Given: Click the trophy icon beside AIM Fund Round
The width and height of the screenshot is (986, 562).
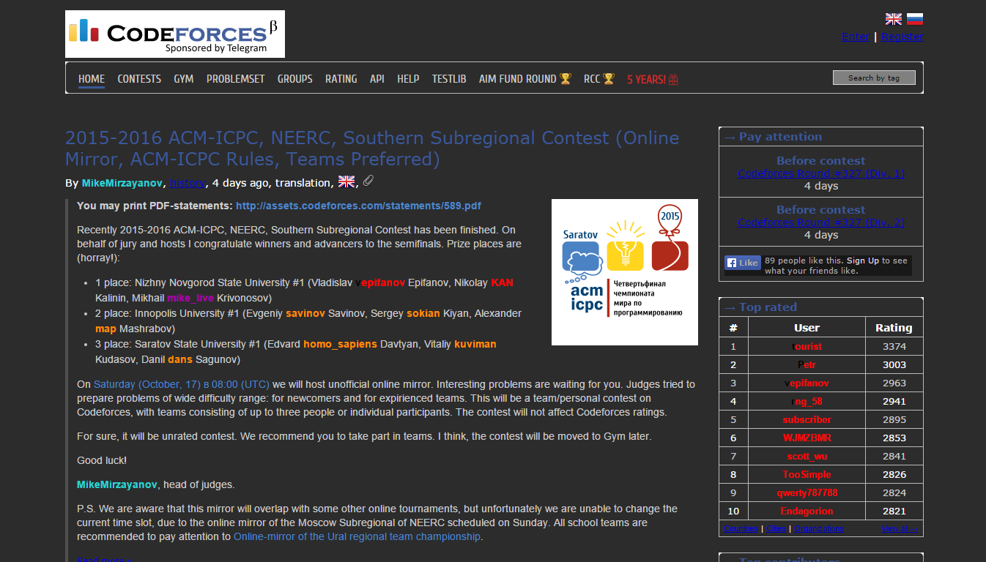Looking at the screenshot, I should pos(566,78).
